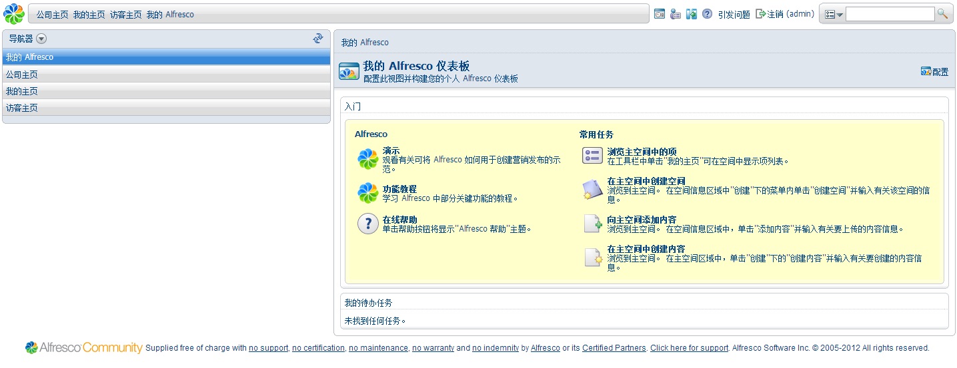The height and width of the screenshot is (368, 957).
Task: Select 我的 Alfresco in navigator panel
Action: 167,57
